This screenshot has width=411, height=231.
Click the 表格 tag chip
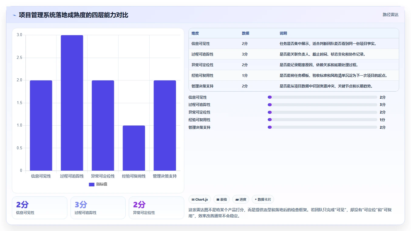tap(222, 199)
